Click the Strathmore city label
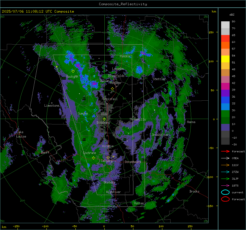This screenshot has height=230, width=246. [x=133, y=162]
